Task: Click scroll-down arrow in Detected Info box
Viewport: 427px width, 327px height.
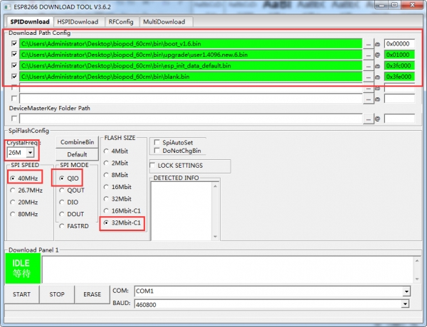Action: coord(216,237)
